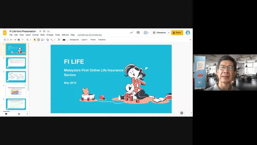Switch to grid view

(x=19, y=114)
